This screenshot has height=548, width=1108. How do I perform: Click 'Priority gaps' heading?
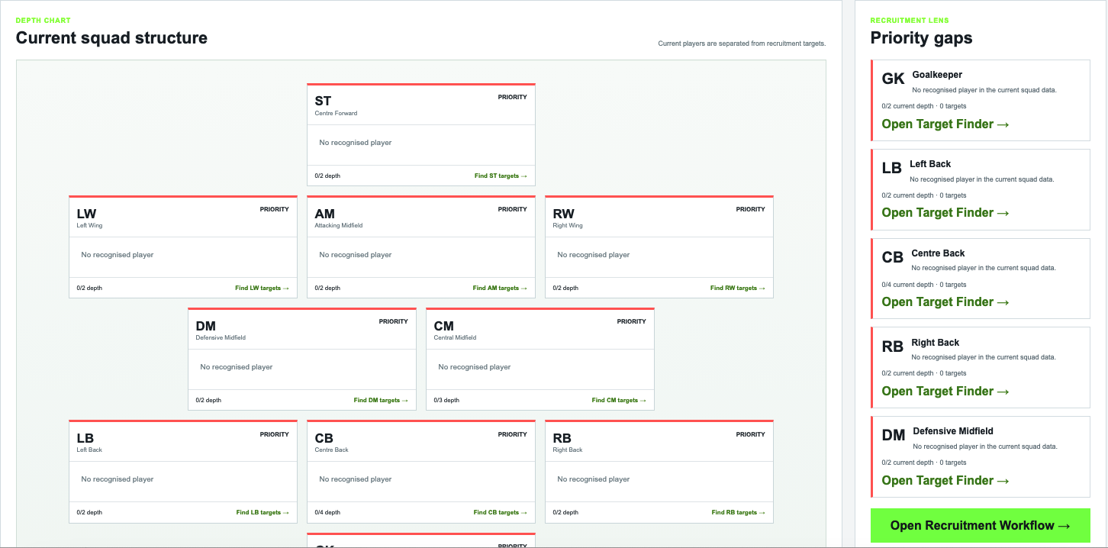pyautogui.click(x=921, y=38)
